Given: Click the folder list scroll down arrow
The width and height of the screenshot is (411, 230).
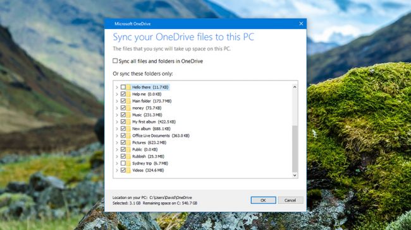Looking at the screenshot, I should pyautogui.click(x=295, y=175).
